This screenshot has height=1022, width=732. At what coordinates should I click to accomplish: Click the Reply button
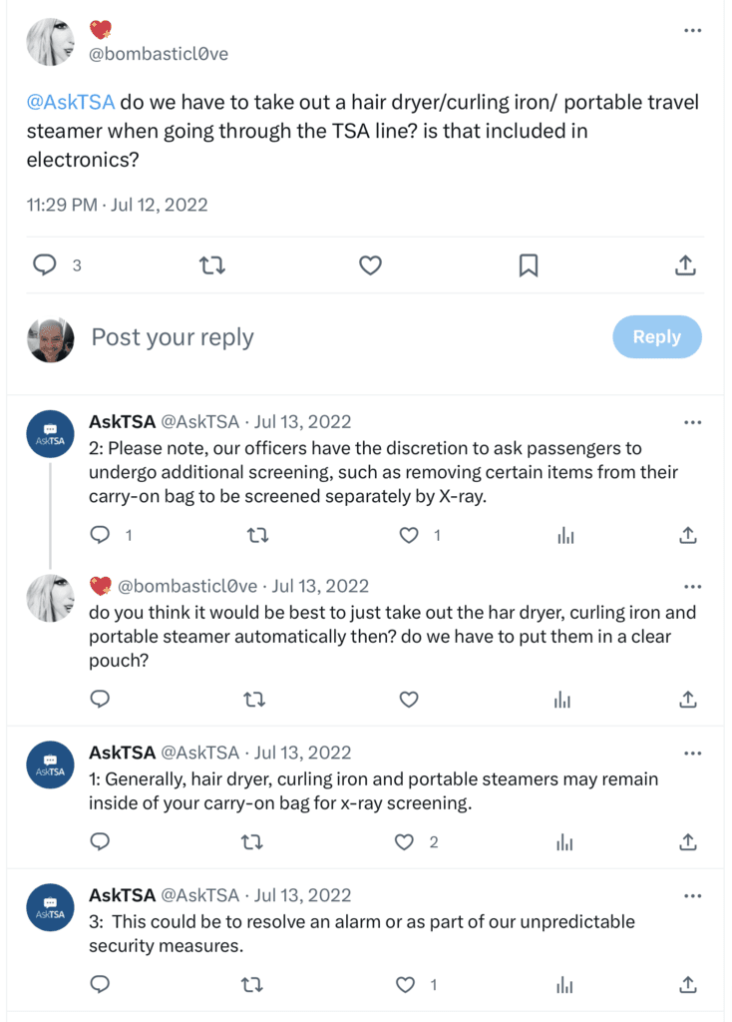click(x=656, y=336)
